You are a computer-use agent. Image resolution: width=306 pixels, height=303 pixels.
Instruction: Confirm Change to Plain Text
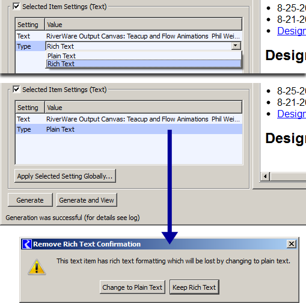[132, 287]
